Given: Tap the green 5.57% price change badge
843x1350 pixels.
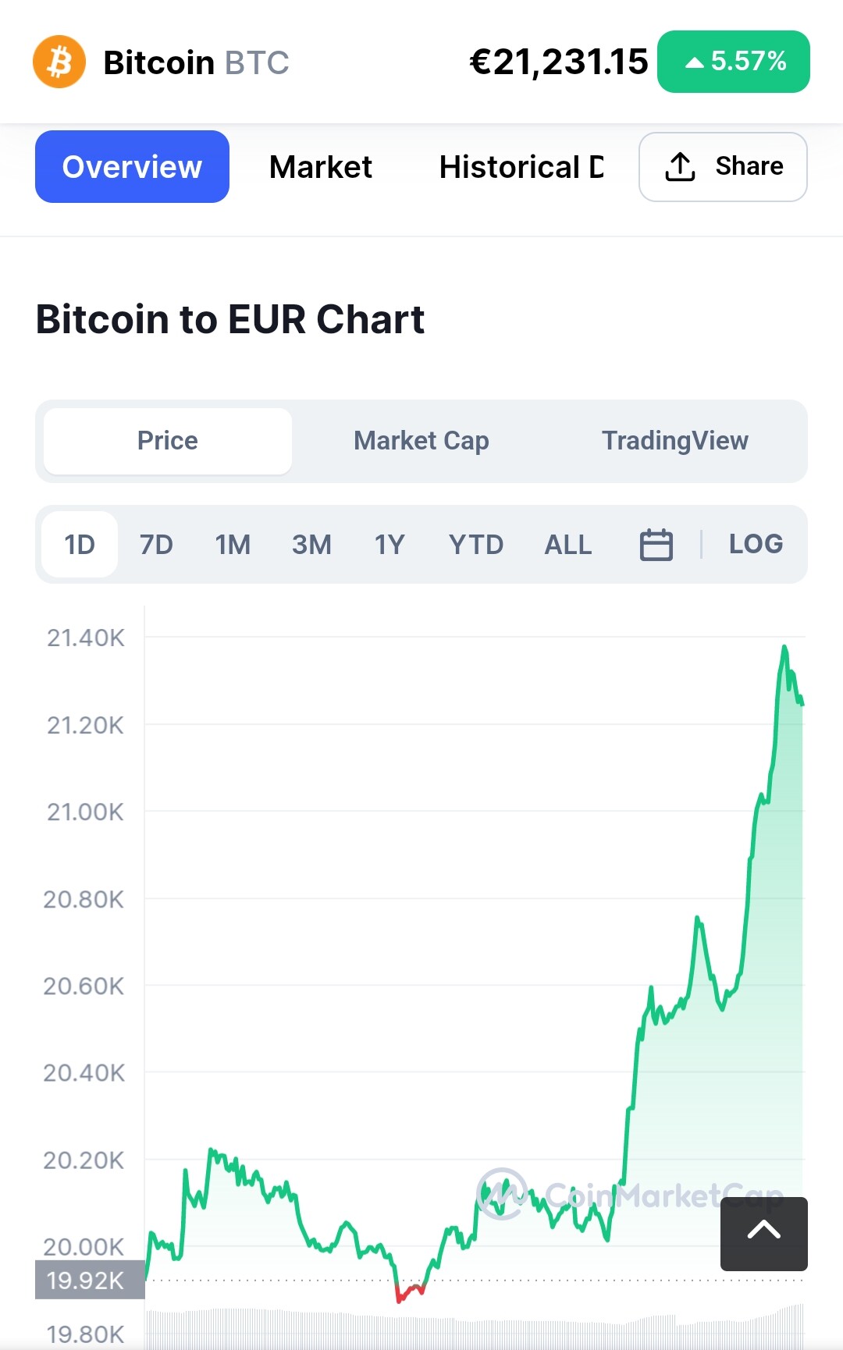Looking at the screenshot, I should 733,62.
